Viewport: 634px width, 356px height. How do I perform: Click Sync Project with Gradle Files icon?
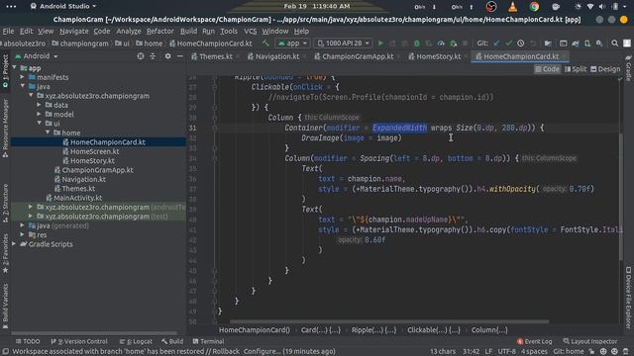point(576,44)
